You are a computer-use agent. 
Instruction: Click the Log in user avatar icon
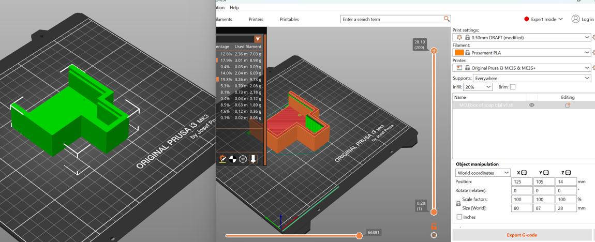(576, 19)
